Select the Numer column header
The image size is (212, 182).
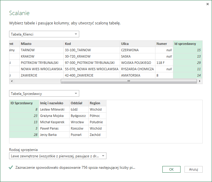click(x=164, y=44)
